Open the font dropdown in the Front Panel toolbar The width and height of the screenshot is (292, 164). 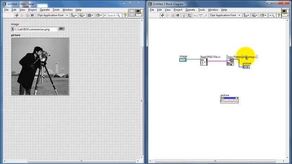point(52,15)
